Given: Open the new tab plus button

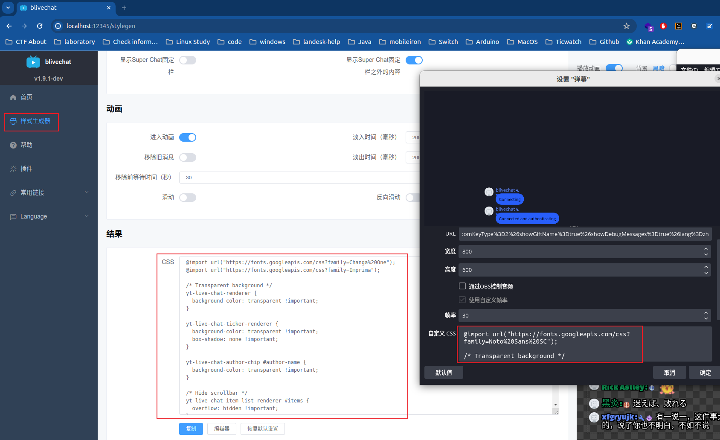Looking at the screenshot, I should pyautogui.click(x=124, y=8).
